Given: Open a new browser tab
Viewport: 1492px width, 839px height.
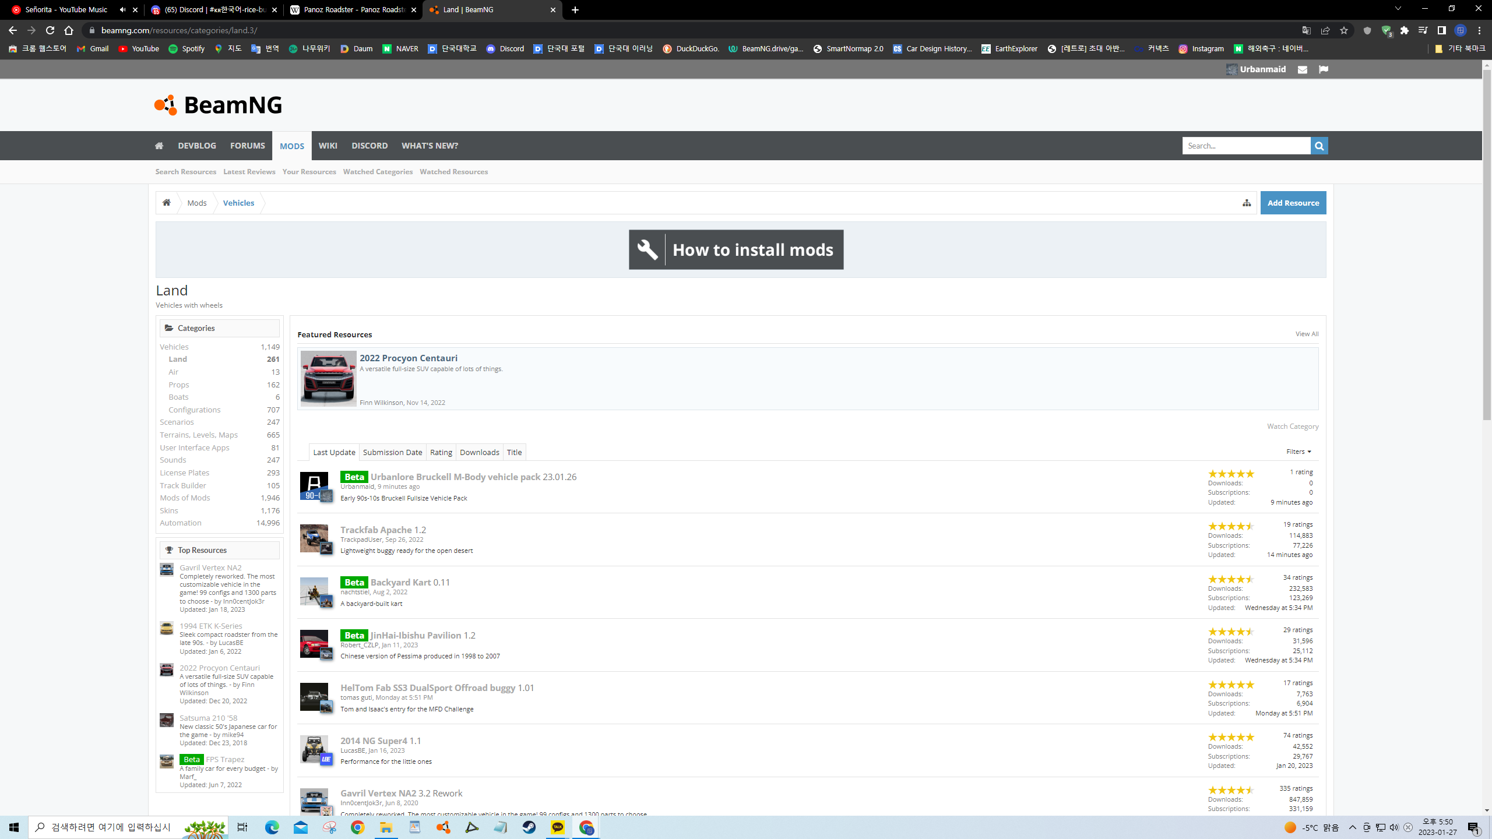Looking at the screenshot, I should [x=575, y=10].
